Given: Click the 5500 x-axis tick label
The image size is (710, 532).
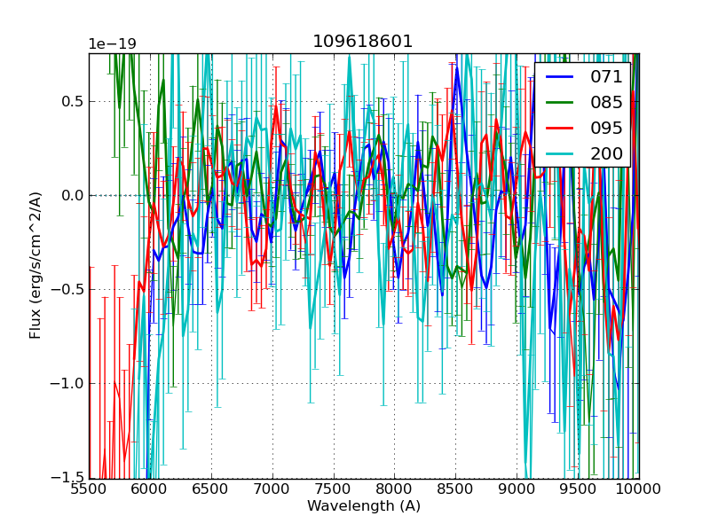Looking at the screenshot, I should pos(89,489).
